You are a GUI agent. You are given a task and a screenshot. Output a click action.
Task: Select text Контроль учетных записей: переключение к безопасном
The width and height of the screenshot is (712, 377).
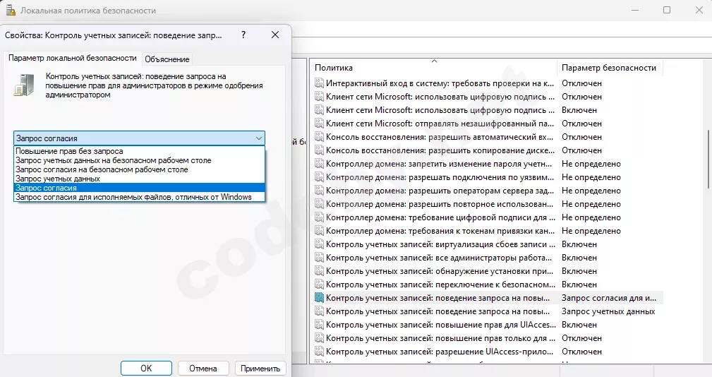coord(440,285)
